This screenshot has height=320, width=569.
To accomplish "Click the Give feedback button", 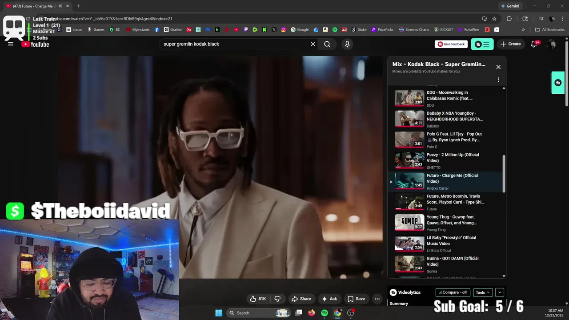I will [451, 44].
